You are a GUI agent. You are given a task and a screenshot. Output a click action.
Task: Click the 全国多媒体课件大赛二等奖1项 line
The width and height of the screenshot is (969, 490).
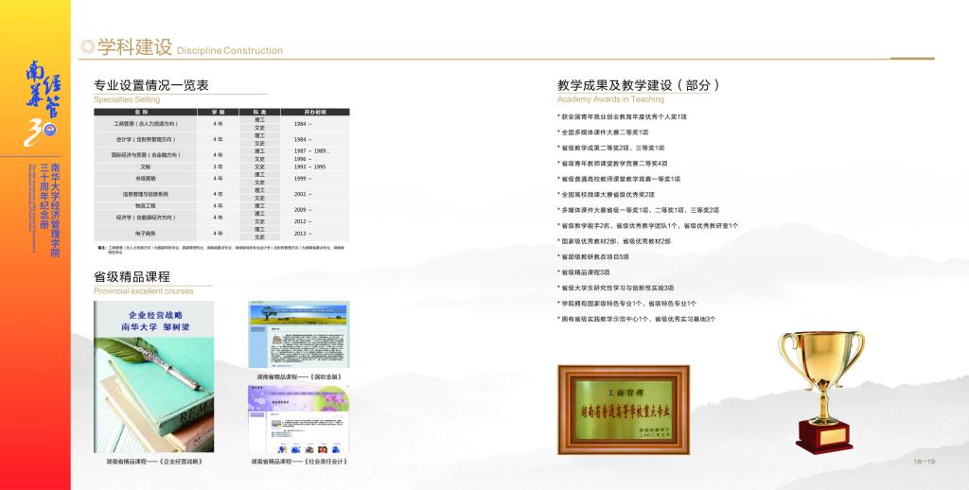tap(606, 132)
